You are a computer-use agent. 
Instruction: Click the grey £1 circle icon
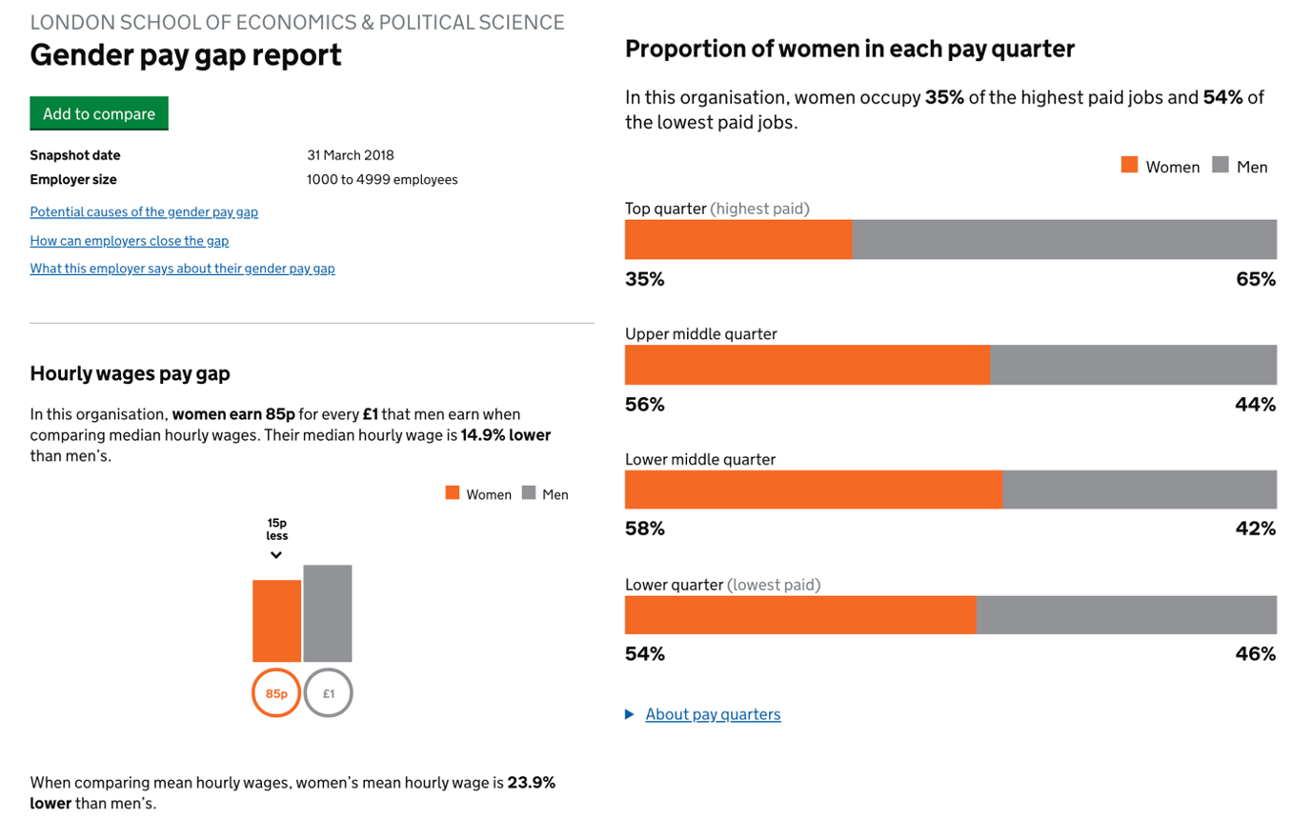click(x=329, y=693)
